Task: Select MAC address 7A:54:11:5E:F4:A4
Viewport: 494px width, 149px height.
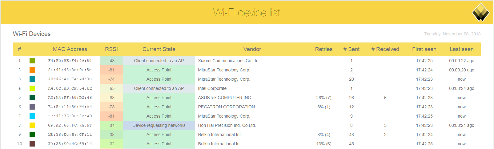Action: 70,107
